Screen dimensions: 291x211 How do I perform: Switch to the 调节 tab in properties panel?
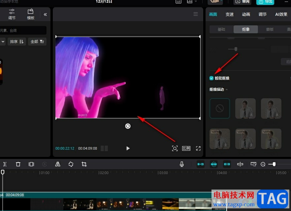pyautogui.click(x=262, y=14)
